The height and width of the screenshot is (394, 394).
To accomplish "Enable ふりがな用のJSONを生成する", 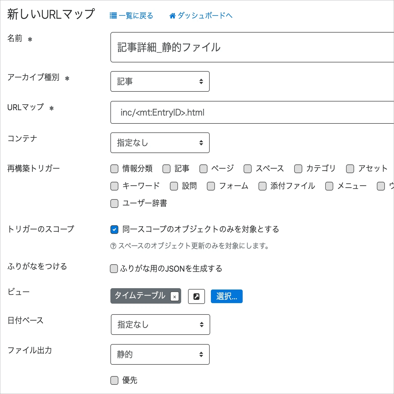I will coord(114,269).
